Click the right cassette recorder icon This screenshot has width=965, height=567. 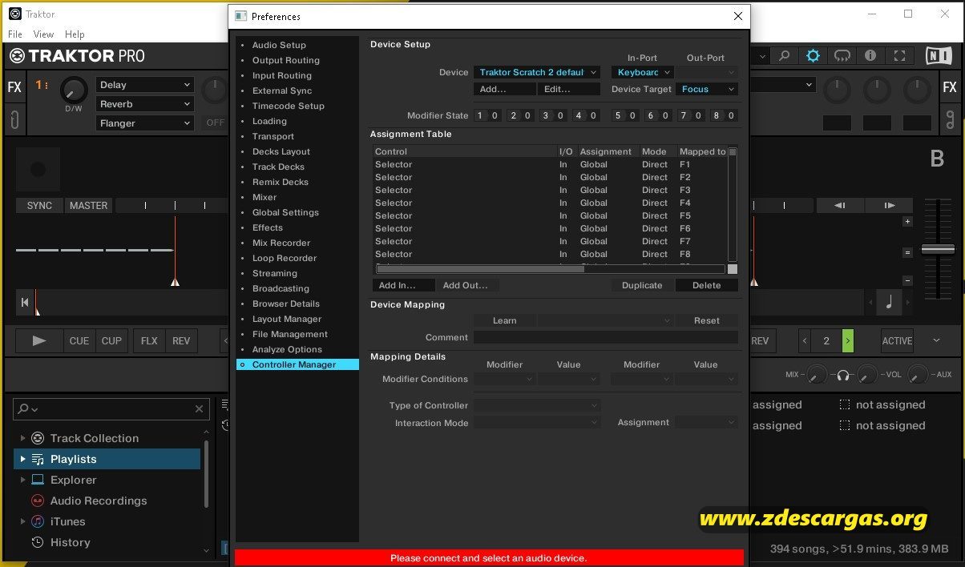pos(950,120)
